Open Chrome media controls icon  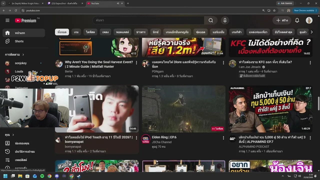(x=283, y=10)
